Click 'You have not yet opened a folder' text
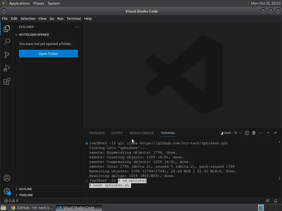 [x=45, y=44]
